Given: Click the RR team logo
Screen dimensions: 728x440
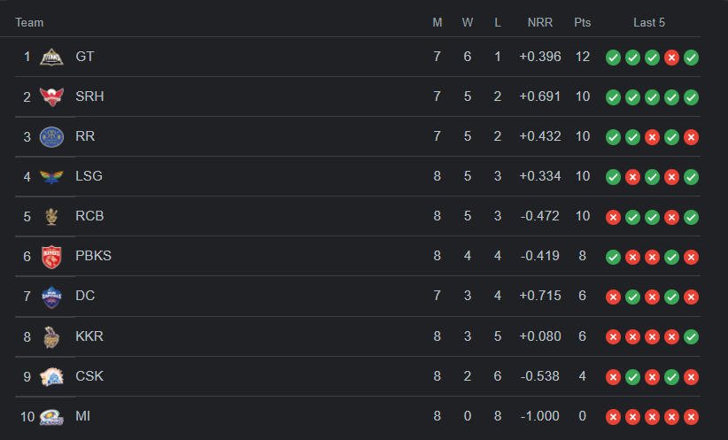Looking at the screenshot, I should click(x=52, y=136).
